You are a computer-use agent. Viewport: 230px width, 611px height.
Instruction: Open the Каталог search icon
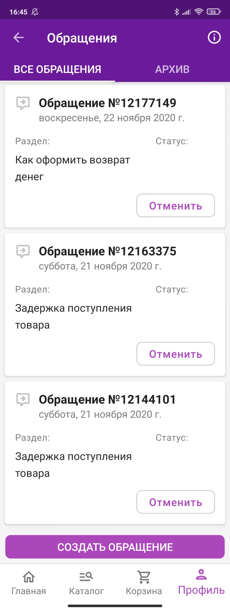click(86, 577)
